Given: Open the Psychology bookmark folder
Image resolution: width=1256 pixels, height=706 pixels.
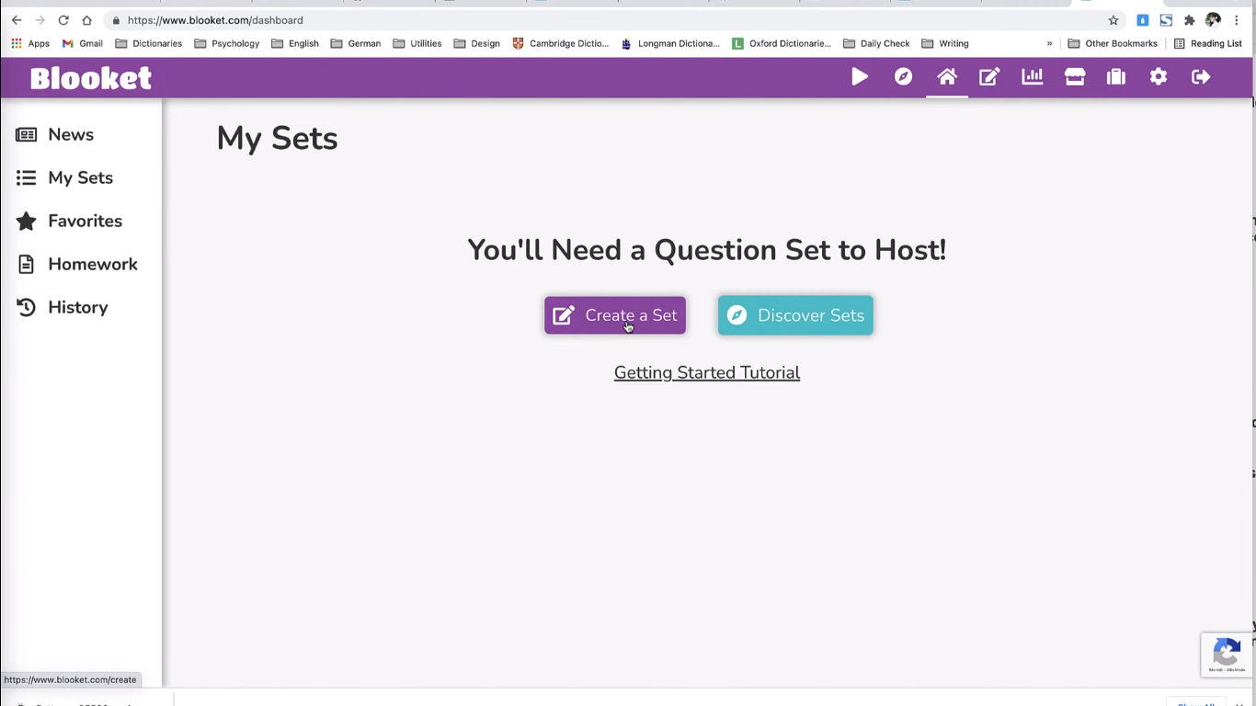Looking at the screenshot, I should (226, 43).
